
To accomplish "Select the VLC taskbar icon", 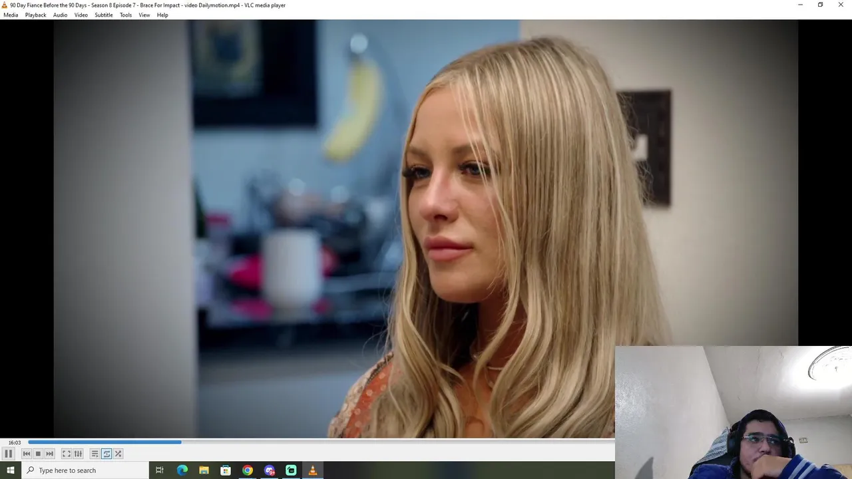I will [x=313, y=470].
